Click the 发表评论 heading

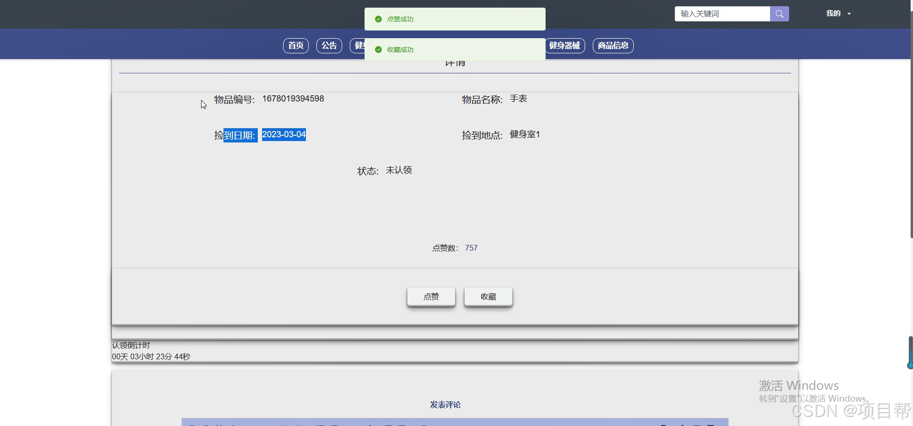446,405
